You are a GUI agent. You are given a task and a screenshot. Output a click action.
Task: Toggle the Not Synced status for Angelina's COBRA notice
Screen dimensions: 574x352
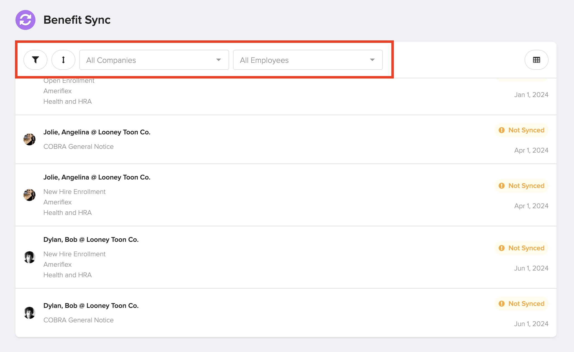click(521, 130)
